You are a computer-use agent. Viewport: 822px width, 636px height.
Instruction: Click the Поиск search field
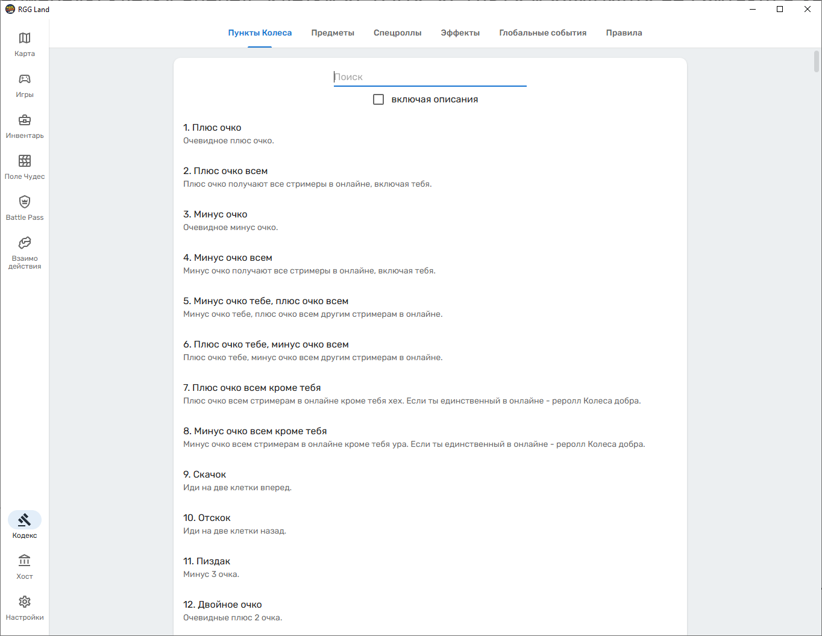pos(430,77)
